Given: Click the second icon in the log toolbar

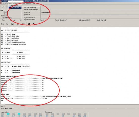Looking at the screenshot, I should [7, 24].
